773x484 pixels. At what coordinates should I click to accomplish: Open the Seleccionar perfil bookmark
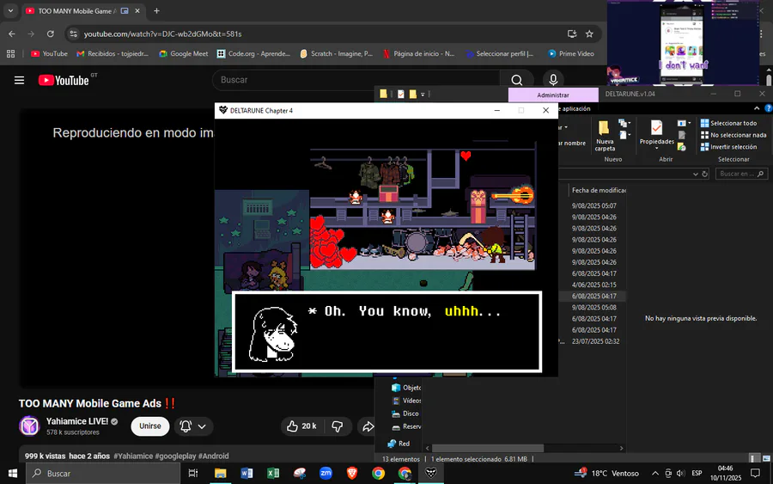(499, 54)
